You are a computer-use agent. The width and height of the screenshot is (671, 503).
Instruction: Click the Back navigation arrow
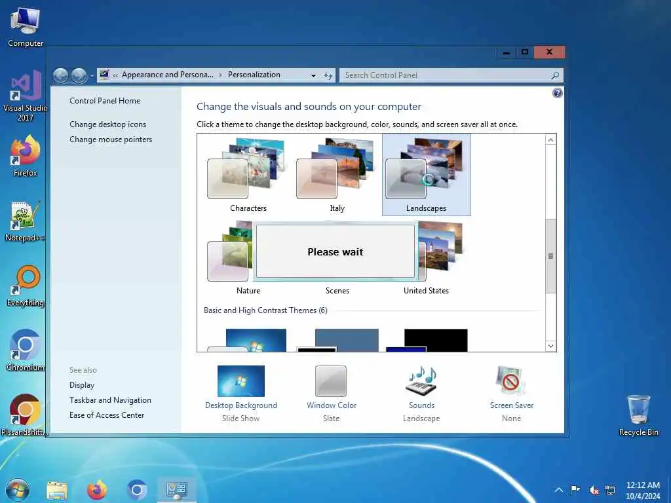[x=61, y=76]
